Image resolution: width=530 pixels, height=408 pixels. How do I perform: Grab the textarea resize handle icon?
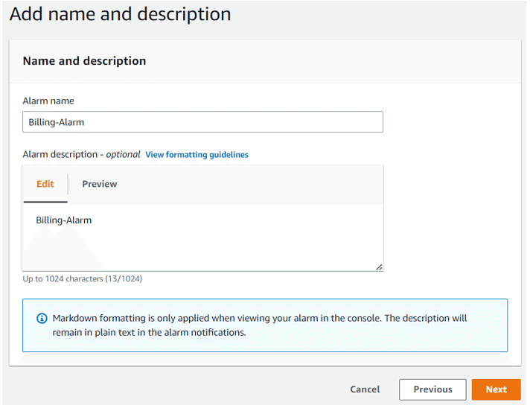(x=379, y=267)
